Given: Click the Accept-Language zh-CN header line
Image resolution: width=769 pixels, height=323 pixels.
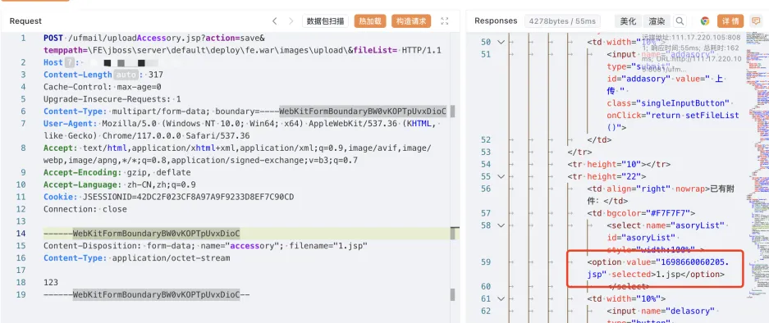Looking at the screenshot, I should [x=119, y=184].
